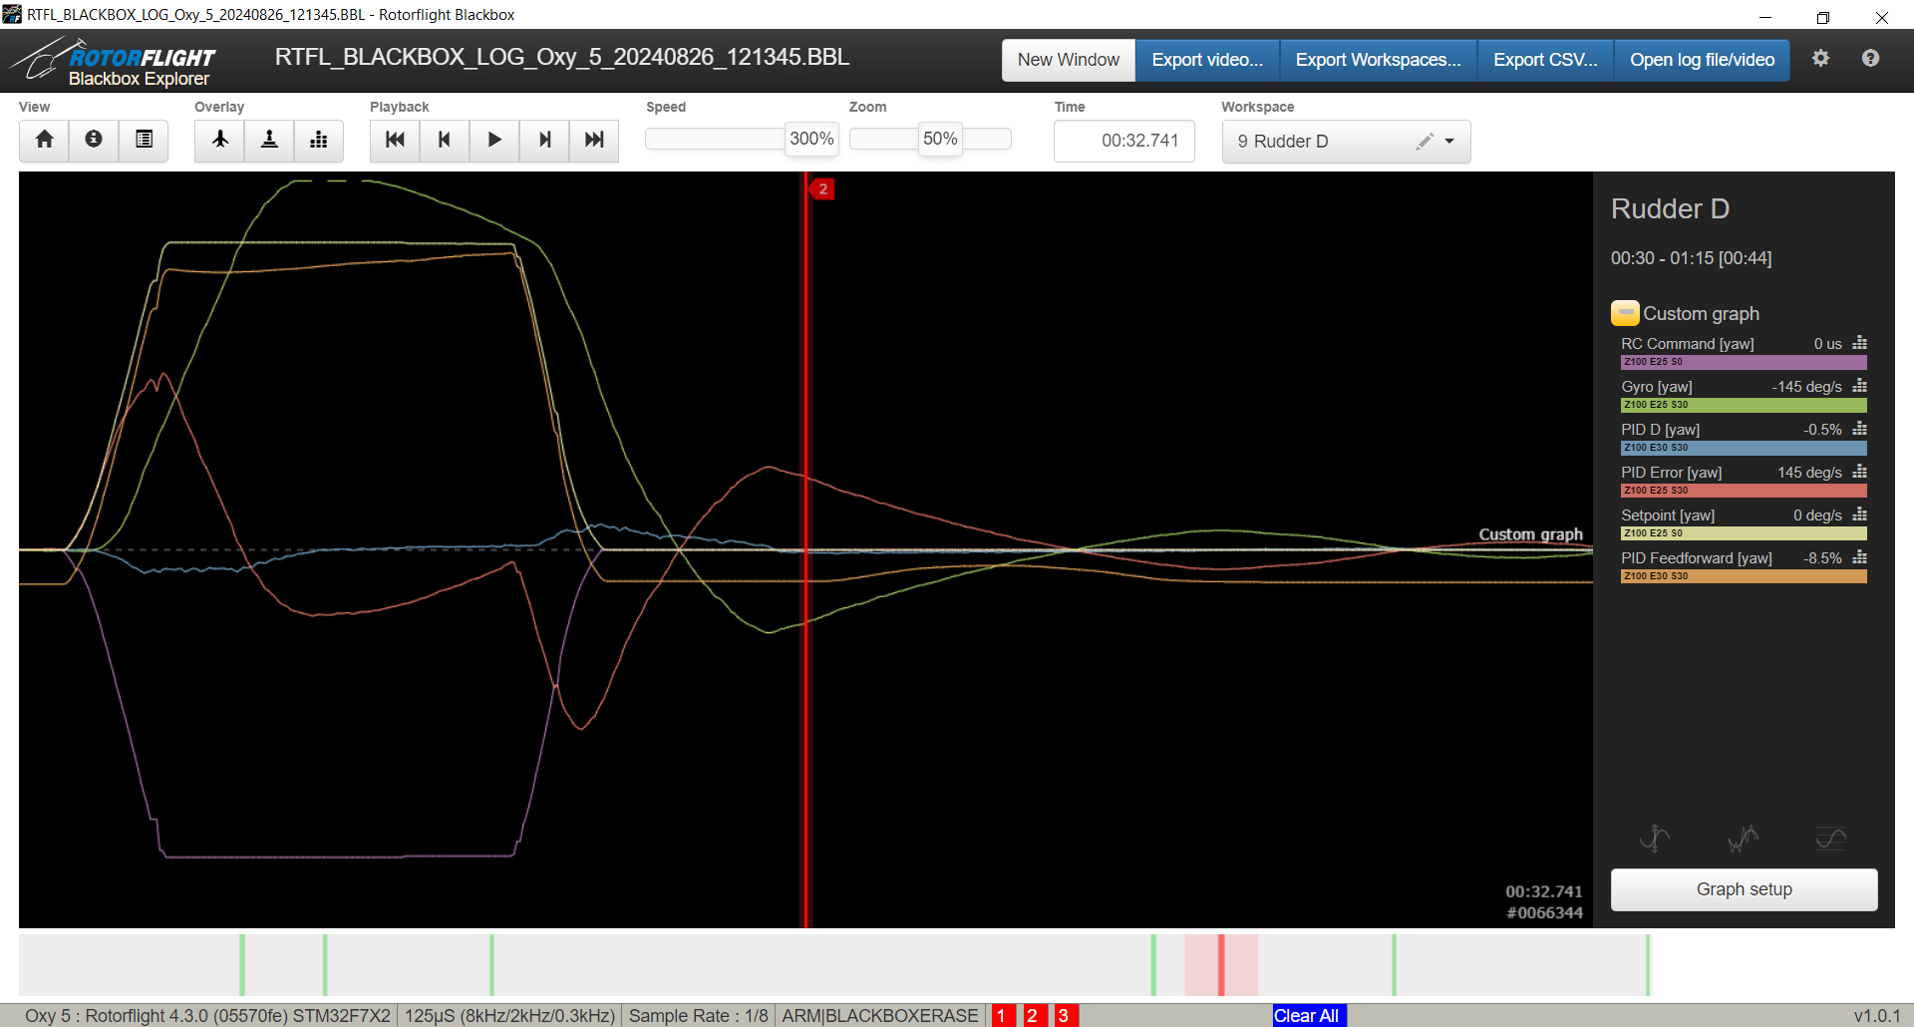
Task: Click Clear All in status bar
Action: point(1306,1015)
